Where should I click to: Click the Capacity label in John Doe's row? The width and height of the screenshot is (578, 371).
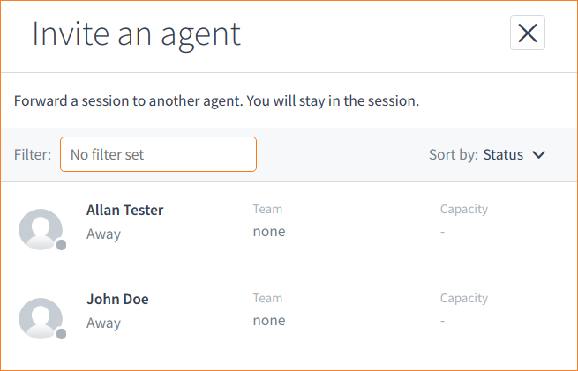[464, 299]
